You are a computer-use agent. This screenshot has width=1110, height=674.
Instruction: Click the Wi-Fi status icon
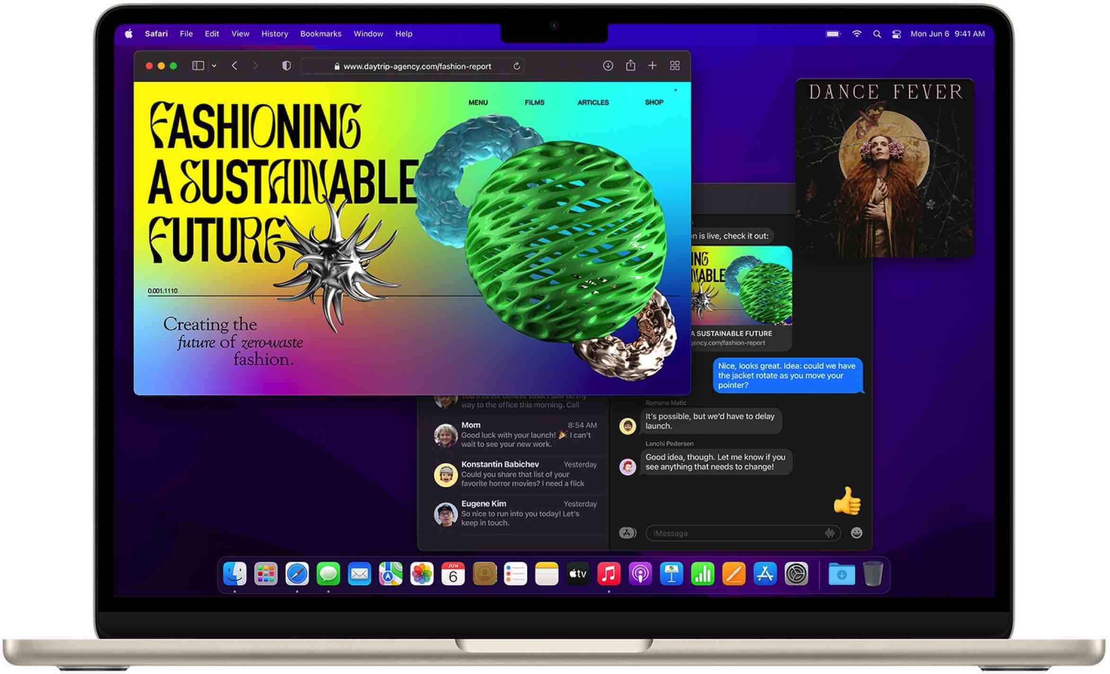tap(857, 34)
